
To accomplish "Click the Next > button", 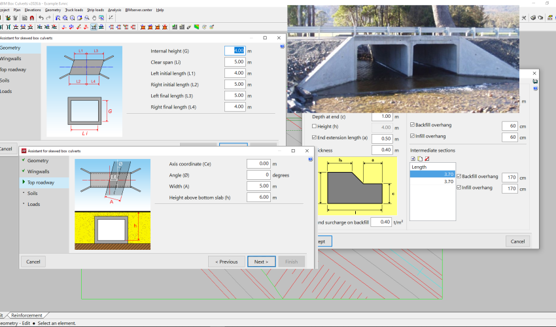I will pyautogui.click(x=261, y=262).
